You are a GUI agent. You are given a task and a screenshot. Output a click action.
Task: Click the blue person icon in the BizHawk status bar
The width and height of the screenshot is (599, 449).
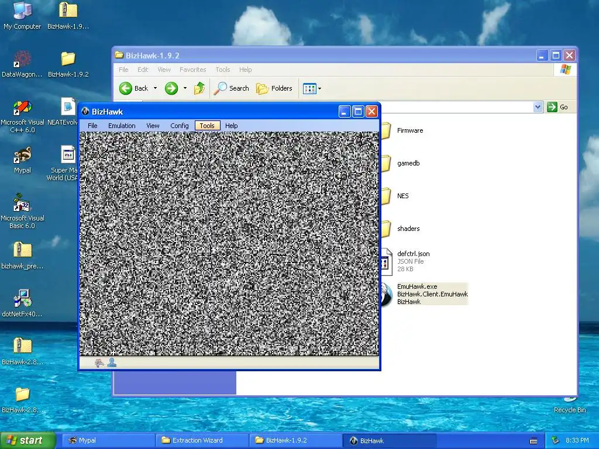112,362
